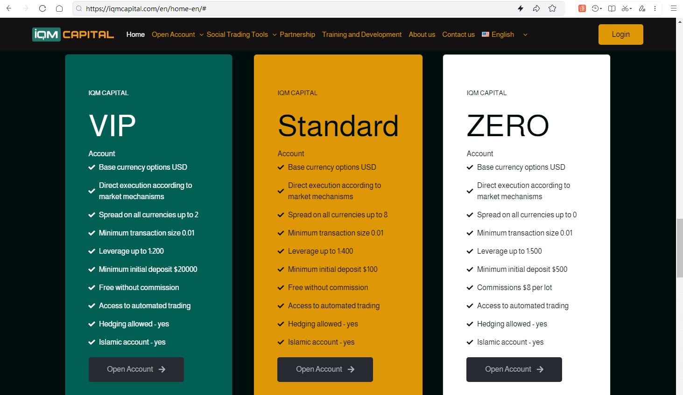Viewport: 683px width, 395px height.
Task: Expand the Open Account menu chevron
Action: coord(202,35)
